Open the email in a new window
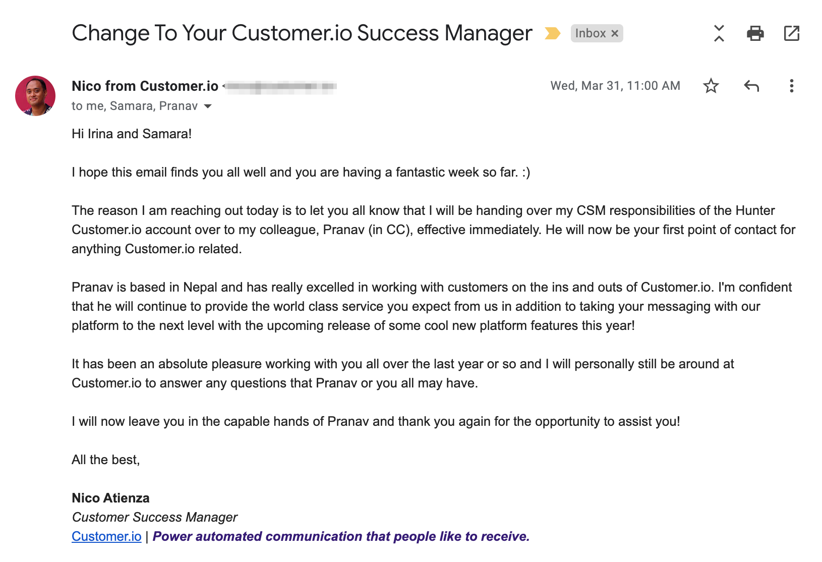The height and width of the screenshot is (562, 822). click(x=791, y=33)
